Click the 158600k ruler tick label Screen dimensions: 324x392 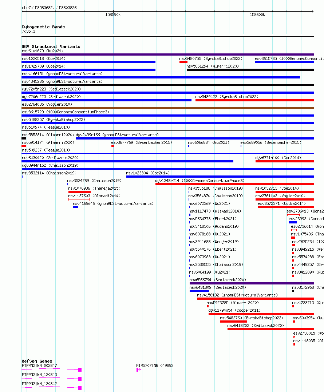click(257, 15)
